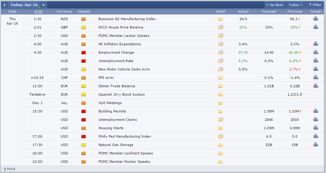Select the Natural Gas Storage event name
This screenshot has height=173, width=326.
pos(116,145)
